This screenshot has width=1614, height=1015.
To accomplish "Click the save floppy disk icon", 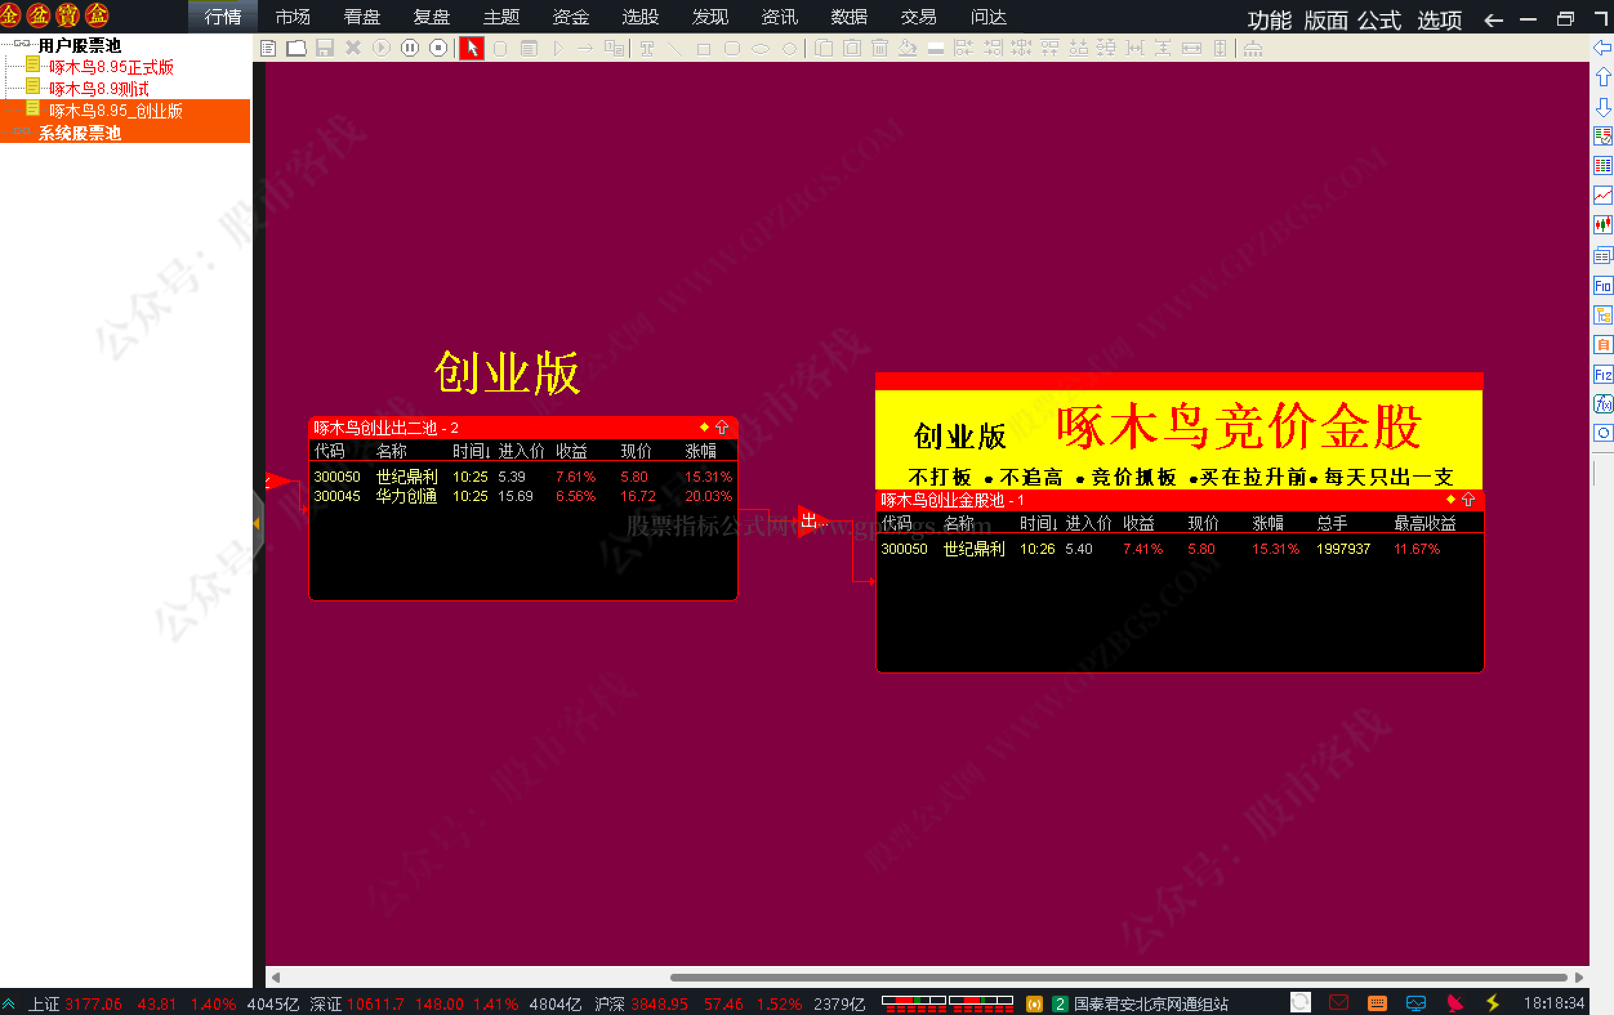I will (325, 48).
